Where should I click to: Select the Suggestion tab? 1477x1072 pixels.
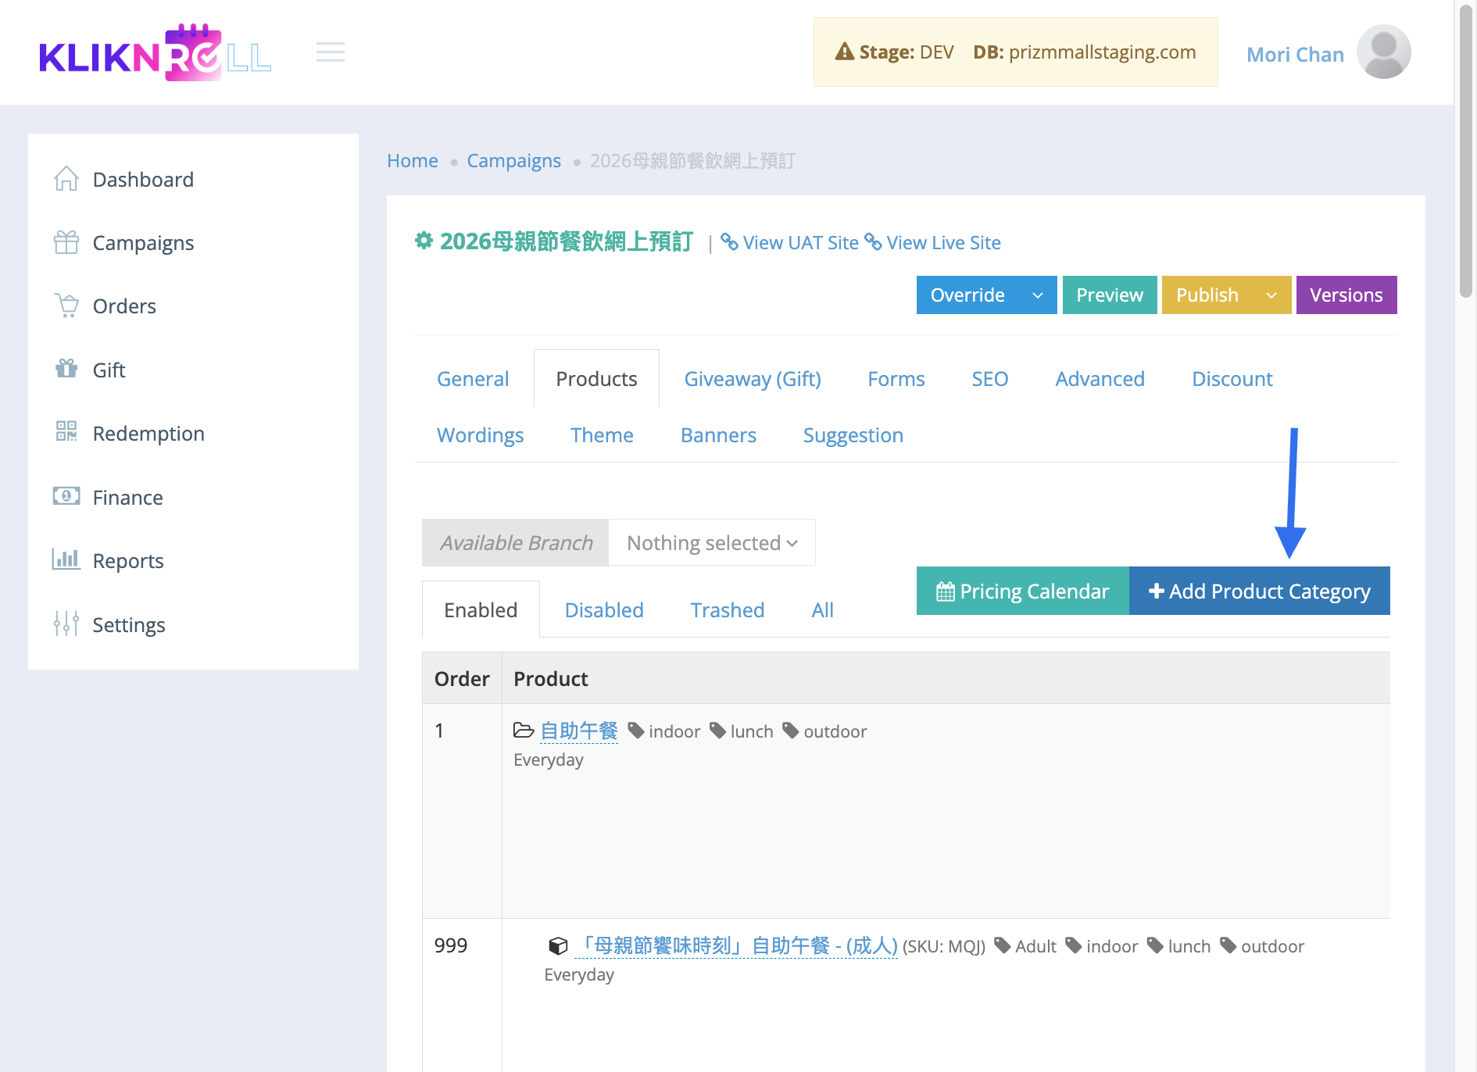(853, 435)
